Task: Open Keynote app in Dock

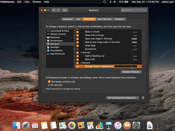Action: pos(108,125)
